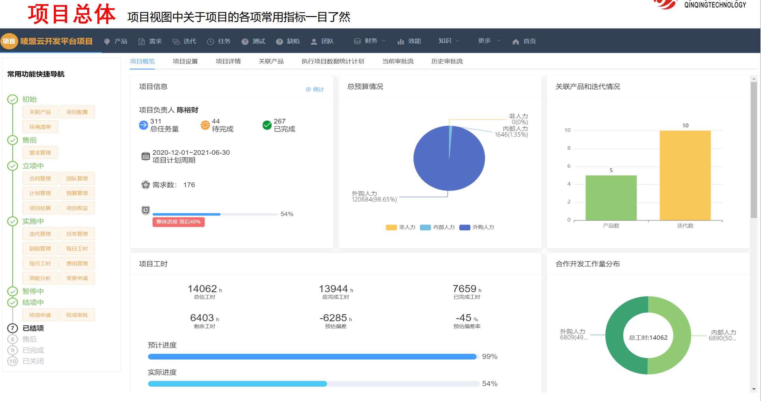
Task: Click the 统计 play icon in 项目信息
Action: 308,89
